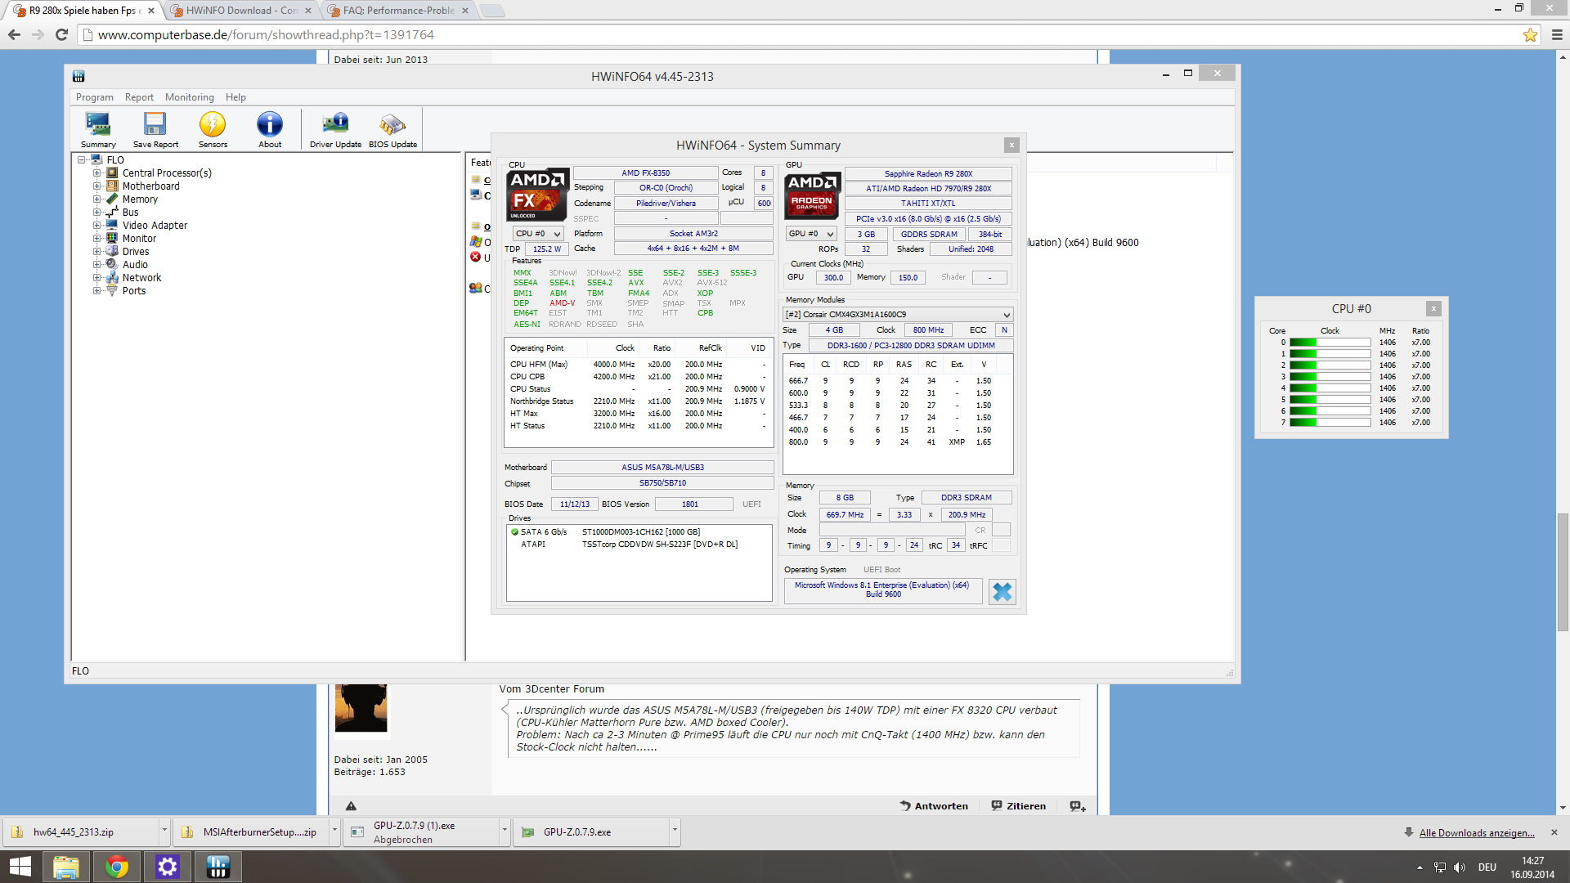
Task: Open the Corsair memory module dropdown
Action: point(898,315)
